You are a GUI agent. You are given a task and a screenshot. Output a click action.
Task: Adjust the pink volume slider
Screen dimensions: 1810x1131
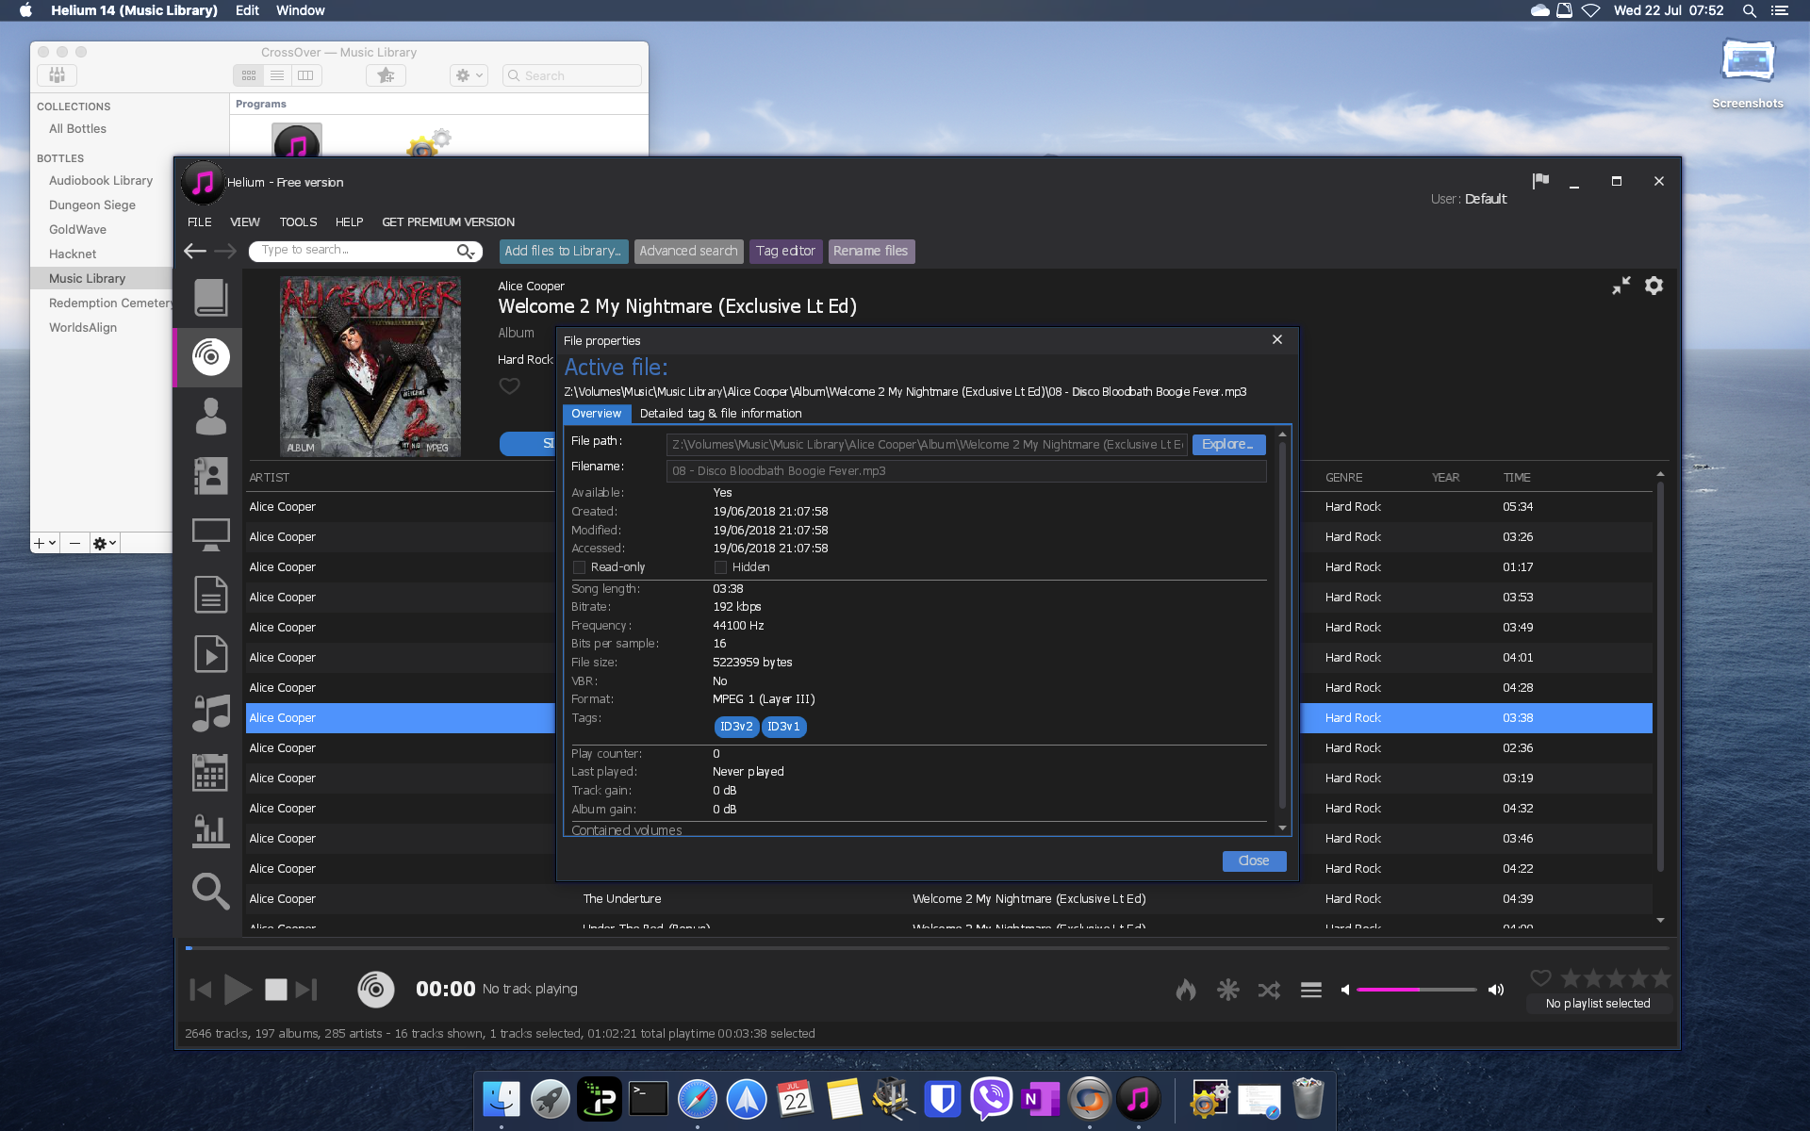point(1416,990)
